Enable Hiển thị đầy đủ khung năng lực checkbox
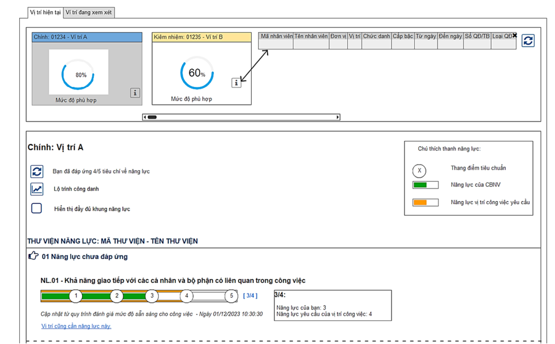 (x=37, y=208)
